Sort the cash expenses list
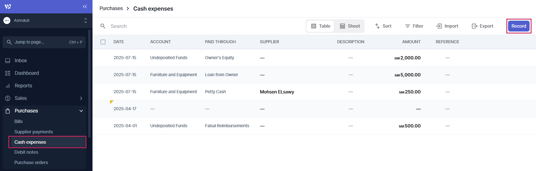The height and width of the screenshot is (171, 536). click(x=383, y=26)
